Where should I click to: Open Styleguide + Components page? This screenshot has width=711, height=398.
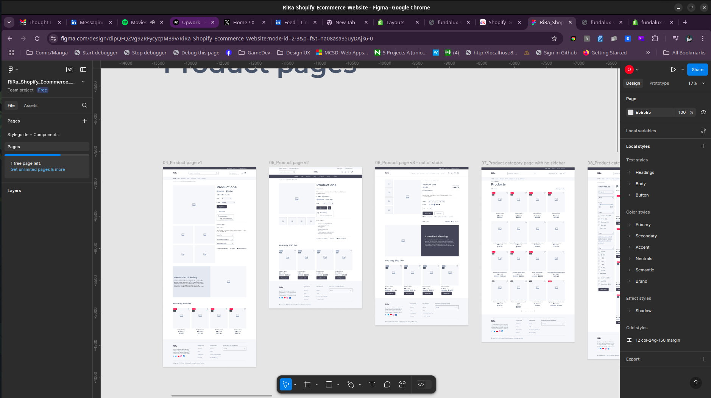coord(33,135)
